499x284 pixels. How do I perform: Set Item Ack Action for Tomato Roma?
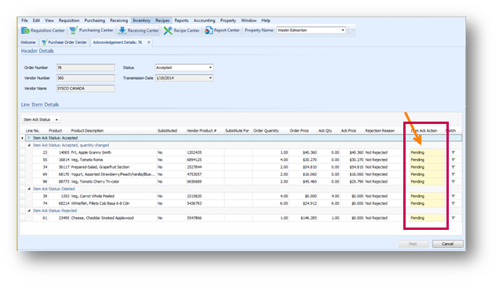pyautogui.click(x=427, y=160)
